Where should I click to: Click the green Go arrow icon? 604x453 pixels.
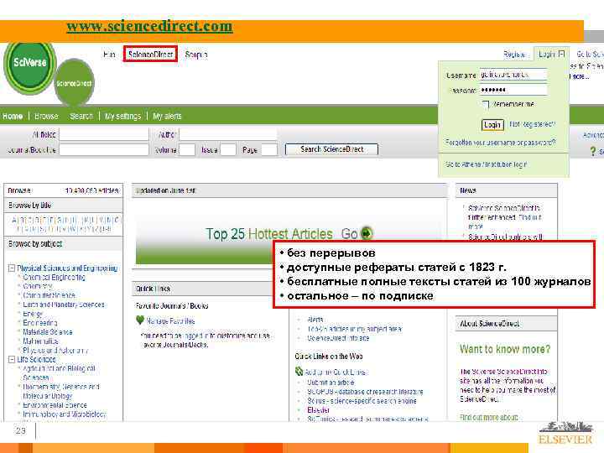(x=367, y=233)
